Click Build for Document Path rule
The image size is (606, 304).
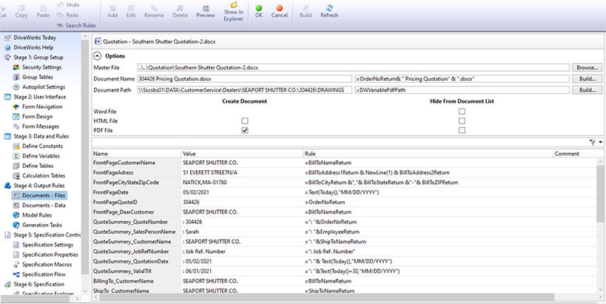tap(587, 90)
